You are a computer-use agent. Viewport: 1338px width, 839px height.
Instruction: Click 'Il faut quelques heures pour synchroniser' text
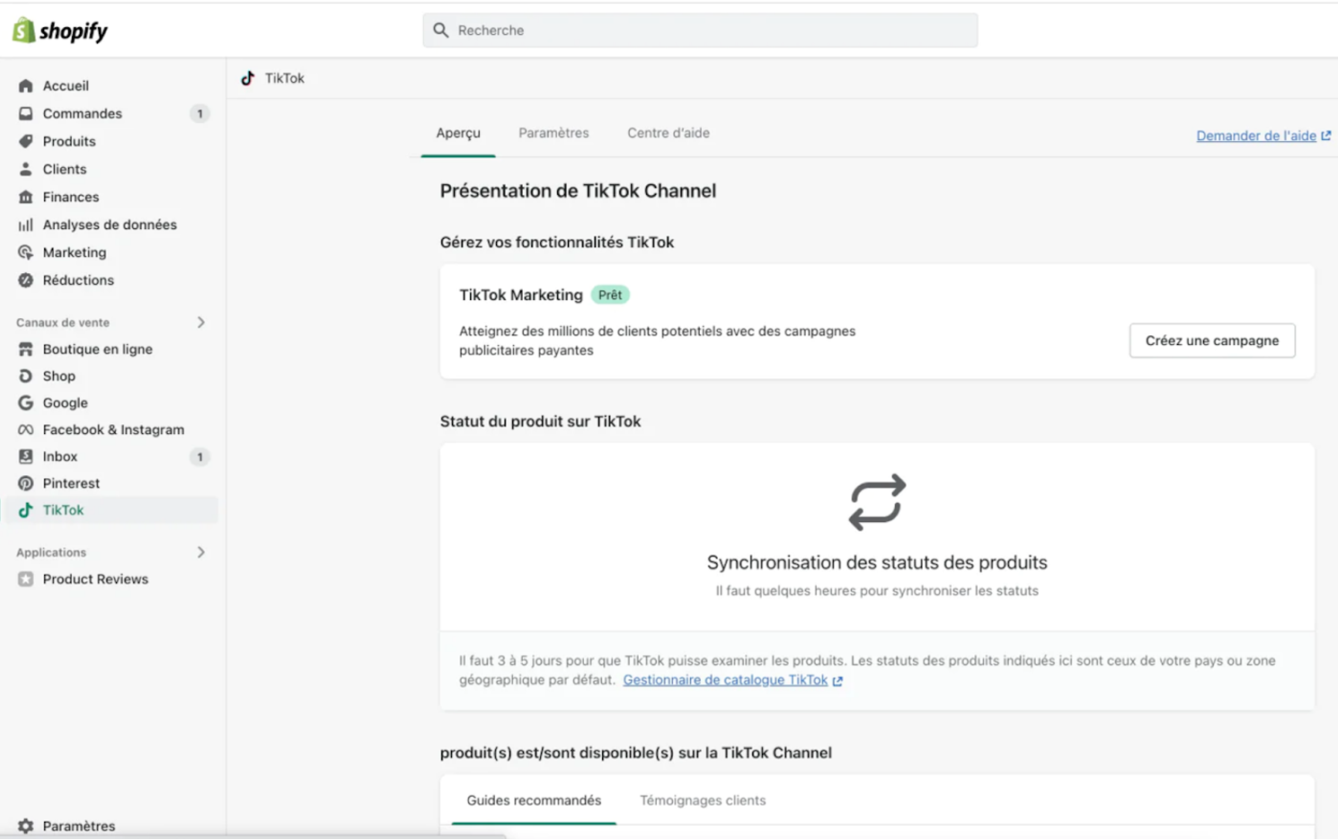[x=877, y=591]
